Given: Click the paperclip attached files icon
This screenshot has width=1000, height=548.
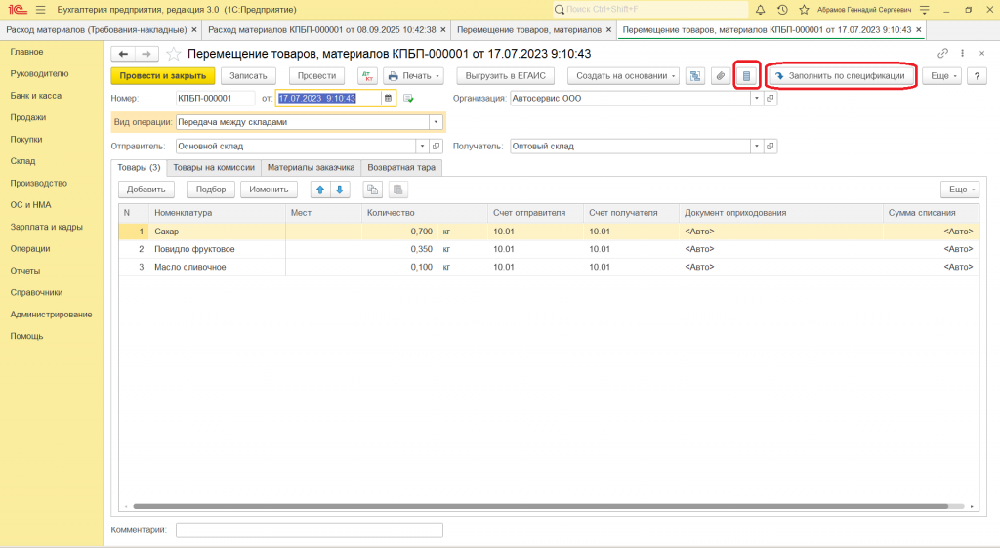Looking at the screenshot, I should tap(721, 76).
